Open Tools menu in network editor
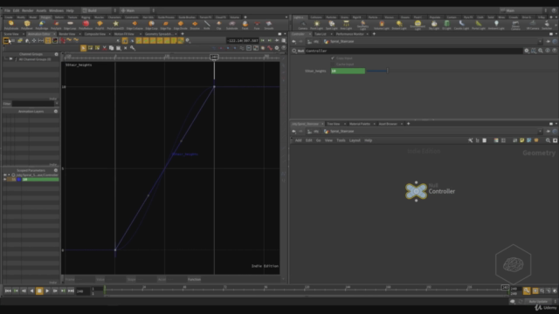The width and height of the screenshot is (559, 314). tap(341, 140)
